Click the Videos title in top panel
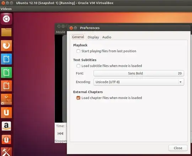Image resolution: width=192 pixels, height=156 pixels. tap(6, 9)
